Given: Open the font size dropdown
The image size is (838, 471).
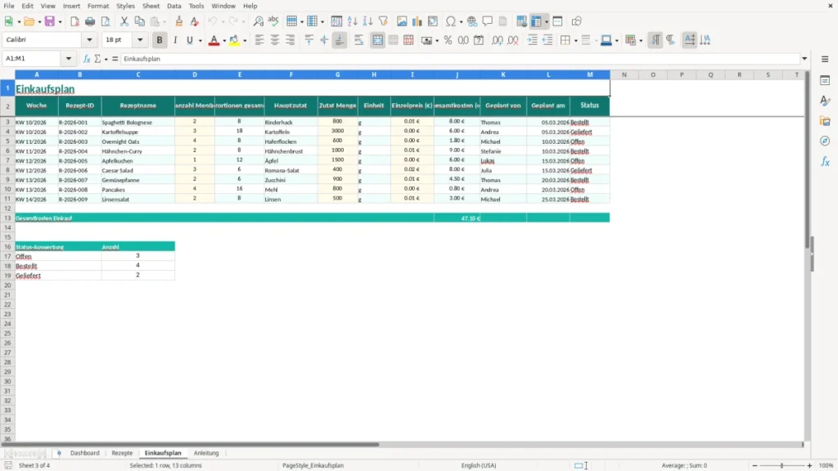Looking at the screenshot, I should (140, 39).
